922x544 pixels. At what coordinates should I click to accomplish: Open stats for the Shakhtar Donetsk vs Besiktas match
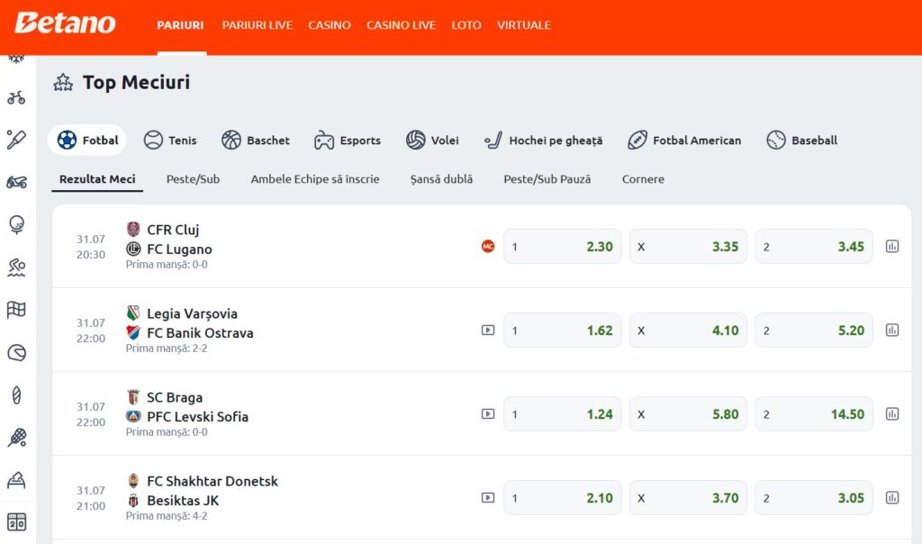[x=892, y=498]
